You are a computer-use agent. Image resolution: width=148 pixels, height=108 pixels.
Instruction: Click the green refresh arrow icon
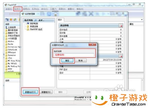point(15,20)
